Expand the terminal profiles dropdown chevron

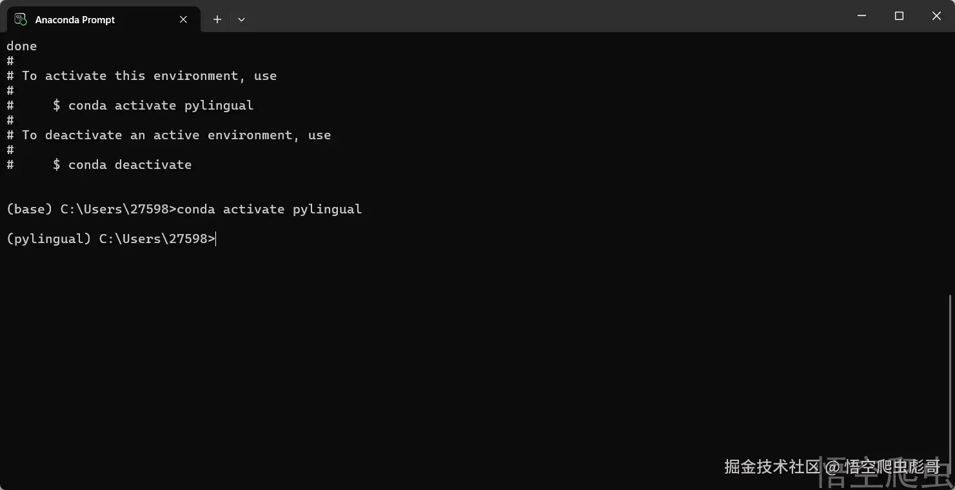click(x=241, y=19)
